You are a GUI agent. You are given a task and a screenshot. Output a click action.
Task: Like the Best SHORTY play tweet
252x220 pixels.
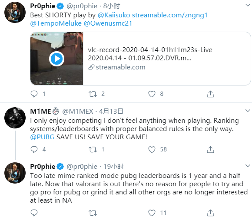152,94
